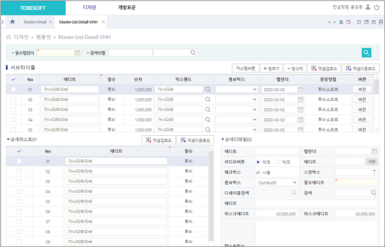This screenshot has height=247, width=385.
Task: Click the close-all-tabs icon
Action: (x=349, y=22)
